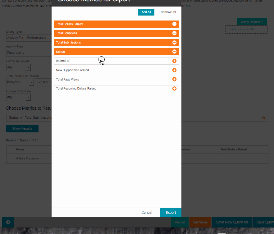Remove Status metric with minus icon

pyautogui.click(x=174, y=52)
